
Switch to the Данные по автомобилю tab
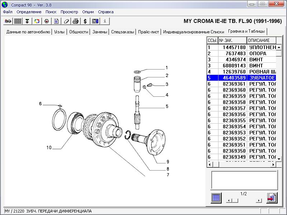(x=28, y=32)
